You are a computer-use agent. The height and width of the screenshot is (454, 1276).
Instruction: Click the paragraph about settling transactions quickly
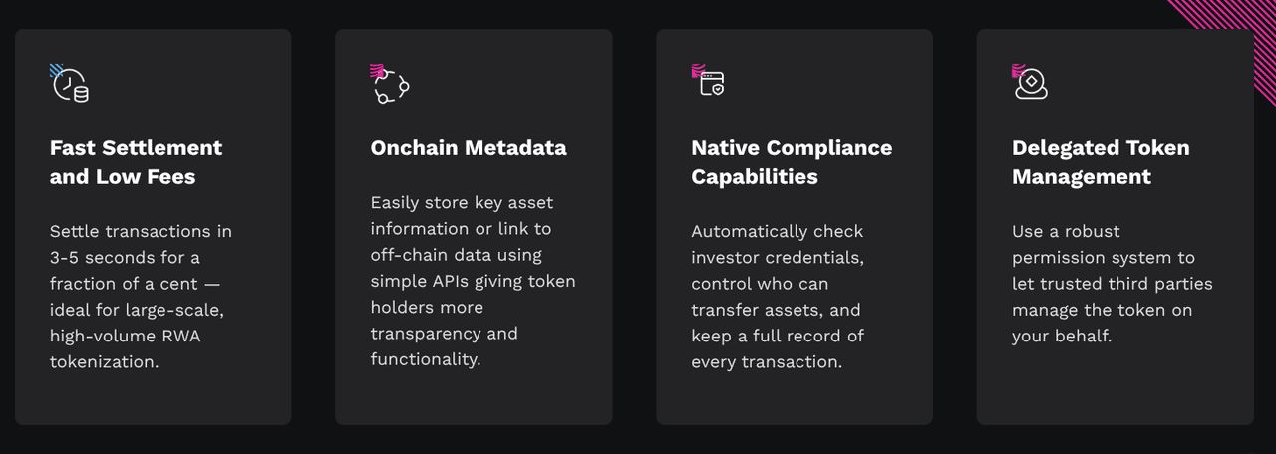pos(141,297)
